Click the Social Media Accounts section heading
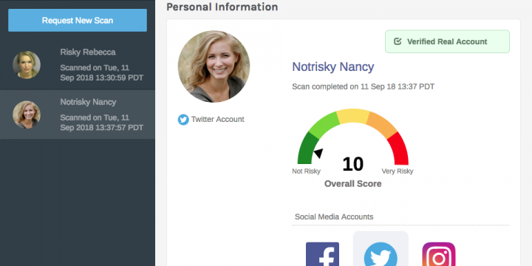Screen dimensions: 532x266 click(x=334, y=216)
